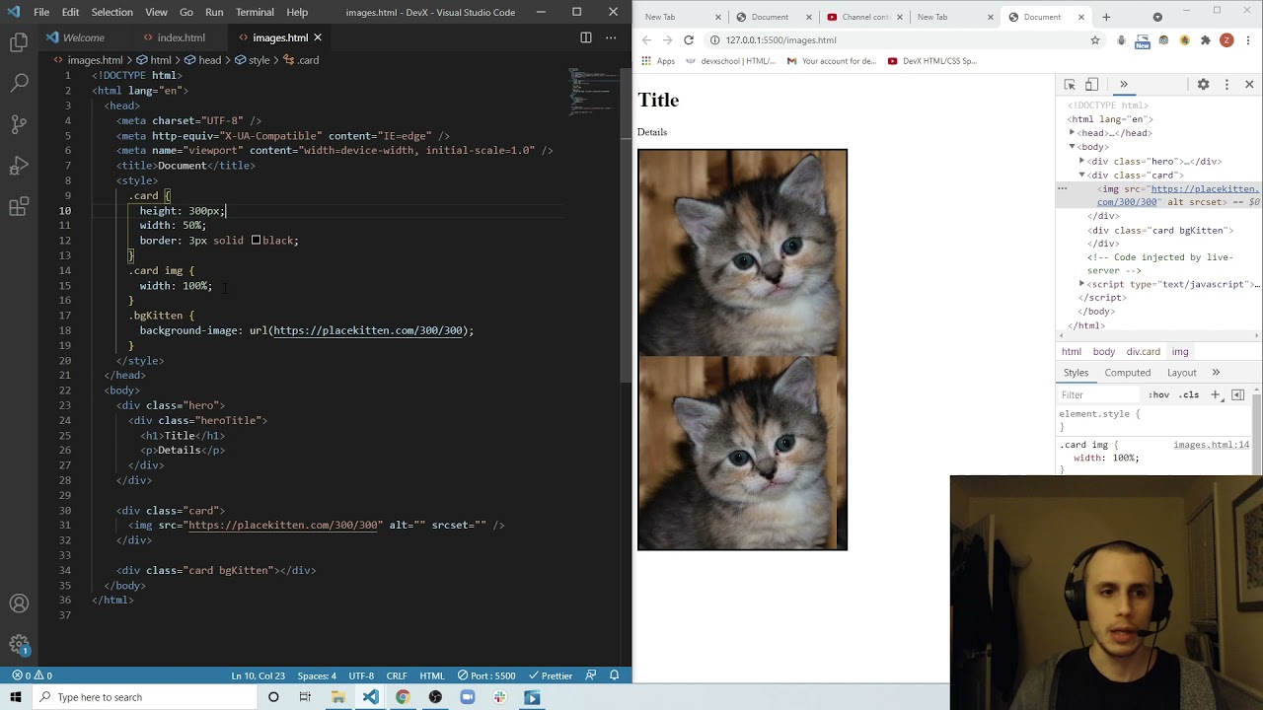Activate DevTools inspect element picker
Screen dimensions: 1263x710
tap(1070, 85)
